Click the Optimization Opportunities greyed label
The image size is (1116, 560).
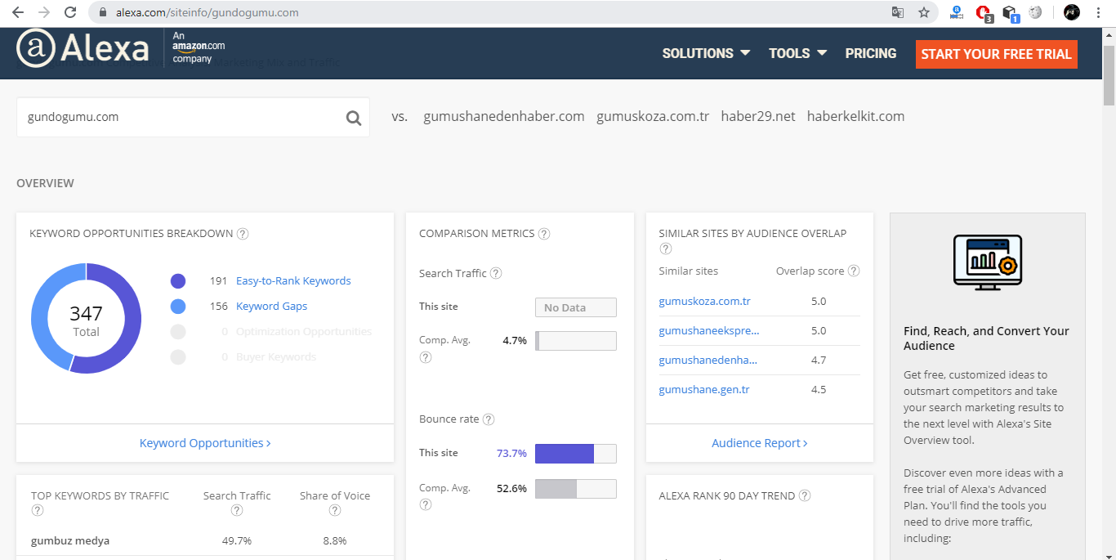point(303,332)
